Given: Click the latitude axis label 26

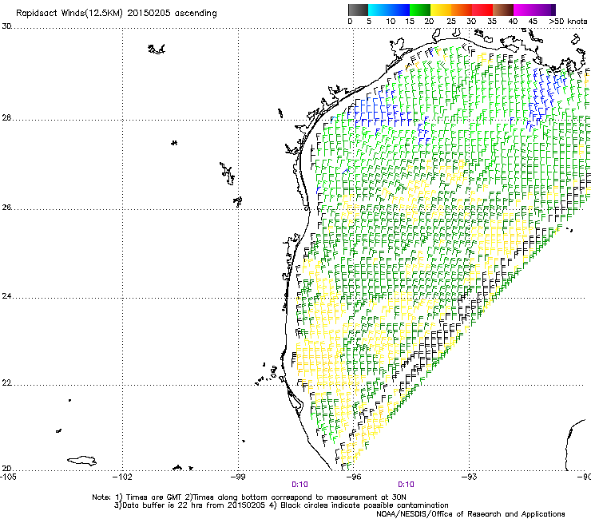Looking at the screenshot, I should click(x=6, y=208).
